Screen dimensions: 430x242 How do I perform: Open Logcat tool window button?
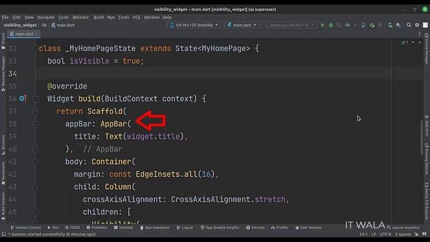[x=185, y=227]
